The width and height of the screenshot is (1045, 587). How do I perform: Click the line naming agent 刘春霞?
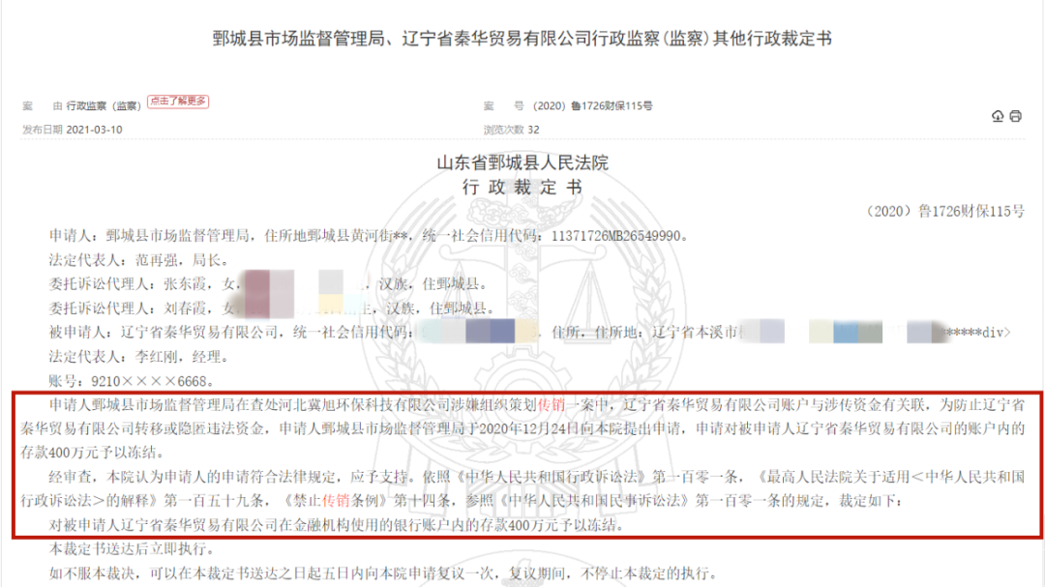tap(272, 308)
